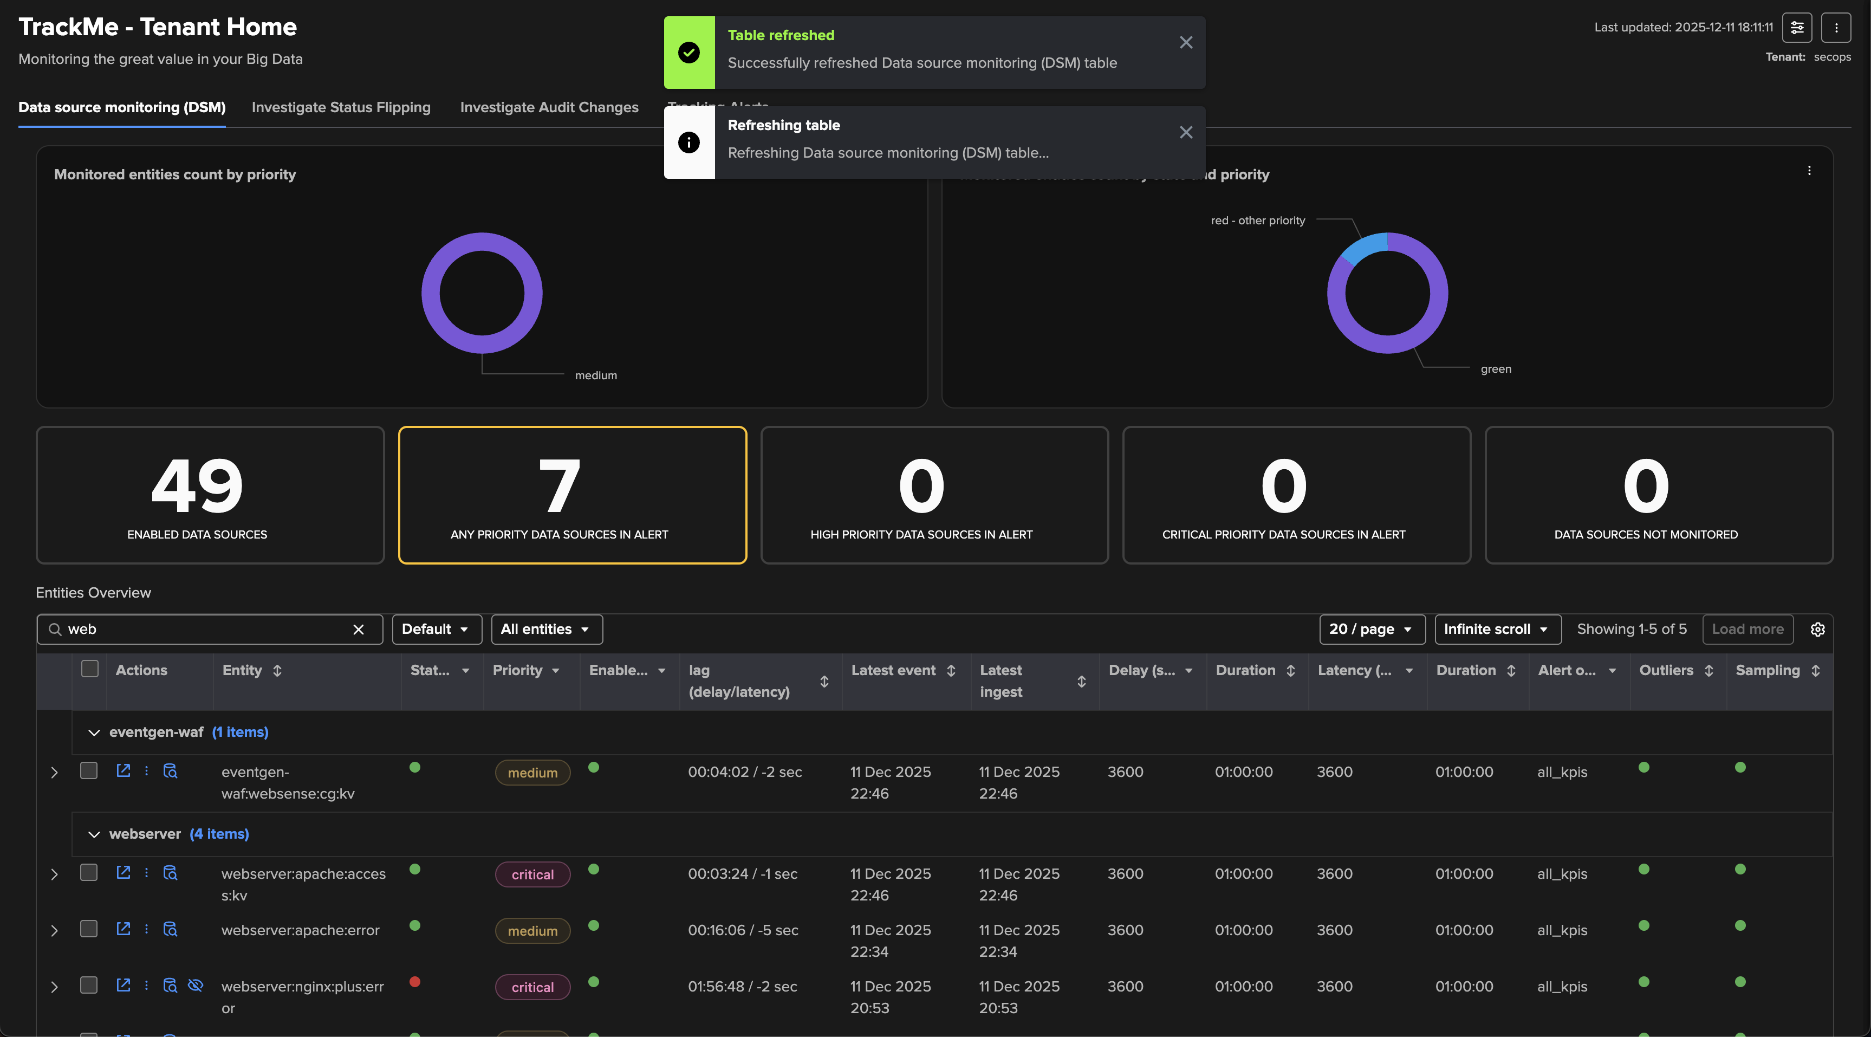
Task: Check the select-all checkbox in table header
Action: [x=89, y=669]
